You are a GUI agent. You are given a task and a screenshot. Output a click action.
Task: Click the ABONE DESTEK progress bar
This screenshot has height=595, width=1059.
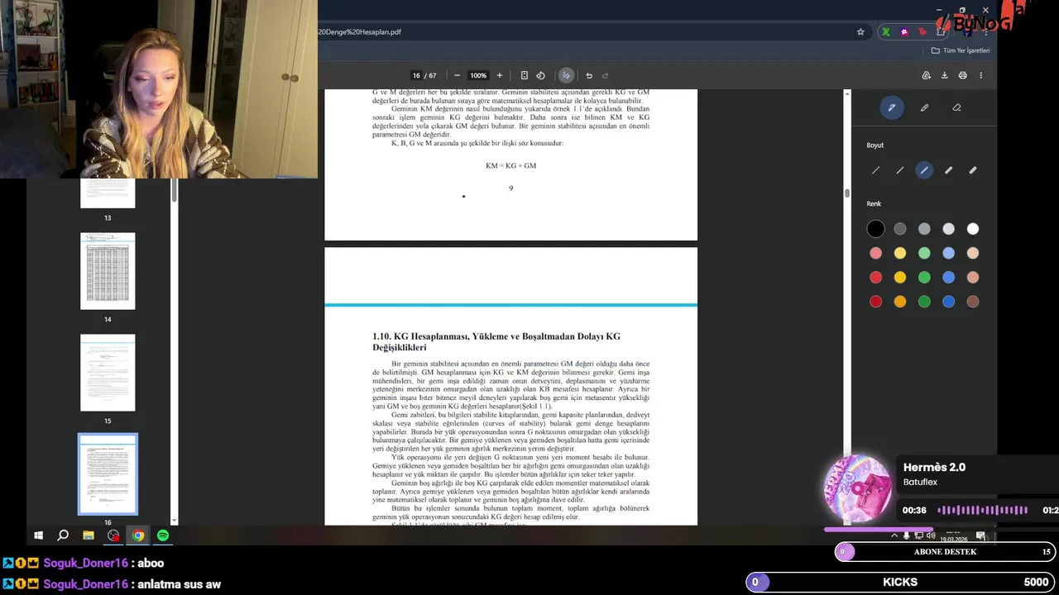[945, 551]
